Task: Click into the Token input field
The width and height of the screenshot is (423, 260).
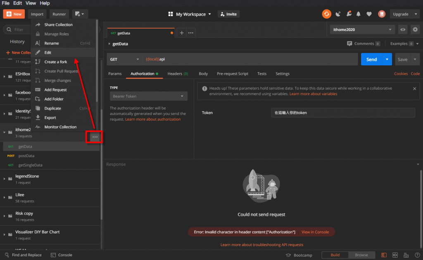Action: pos(343,112)
